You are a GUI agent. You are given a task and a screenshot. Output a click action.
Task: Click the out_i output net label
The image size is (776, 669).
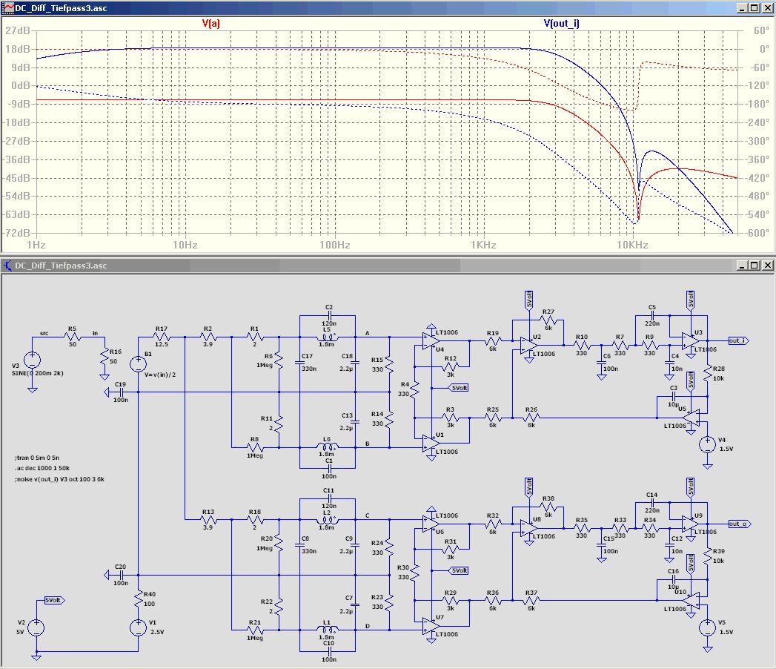click(x=737, y=340)
